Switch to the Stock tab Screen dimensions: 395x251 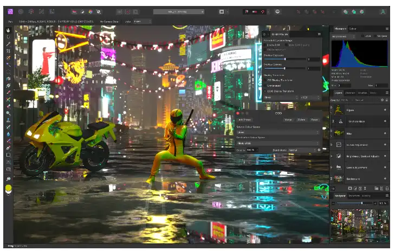[x=373, y=93]
